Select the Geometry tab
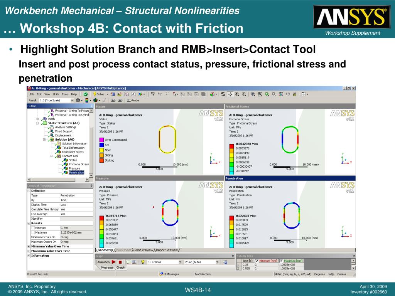395x296 pixels. click(x=105, y=250)
